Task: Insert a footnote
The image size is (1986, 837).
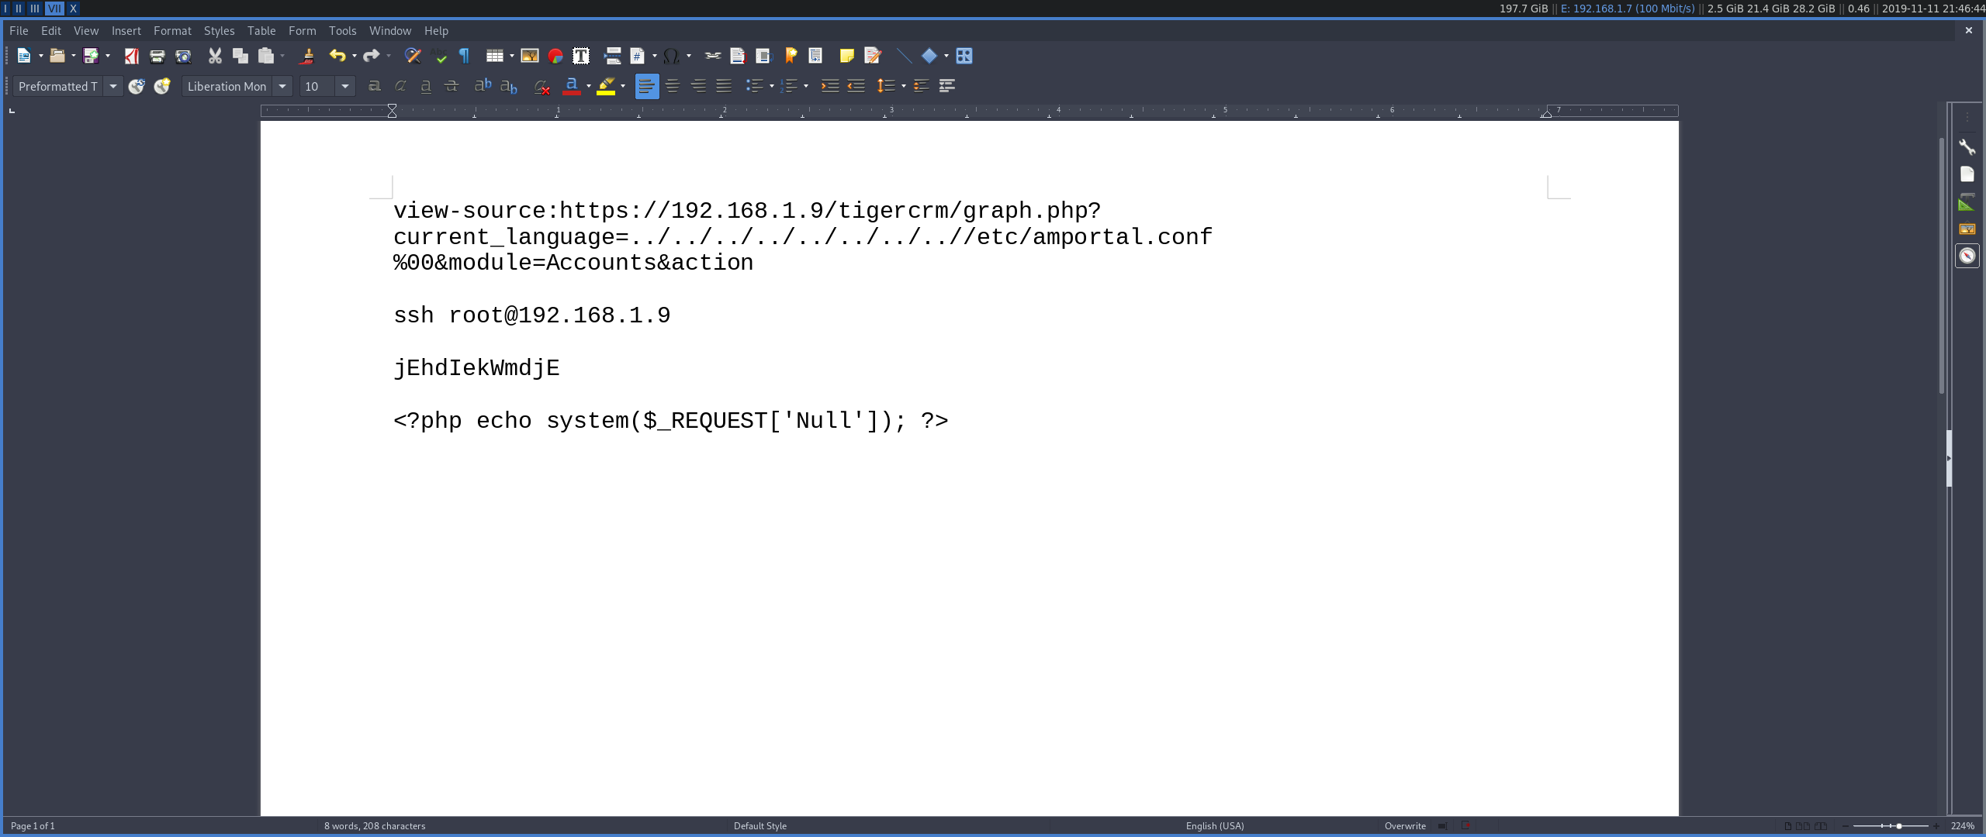Action: [739, 56]
